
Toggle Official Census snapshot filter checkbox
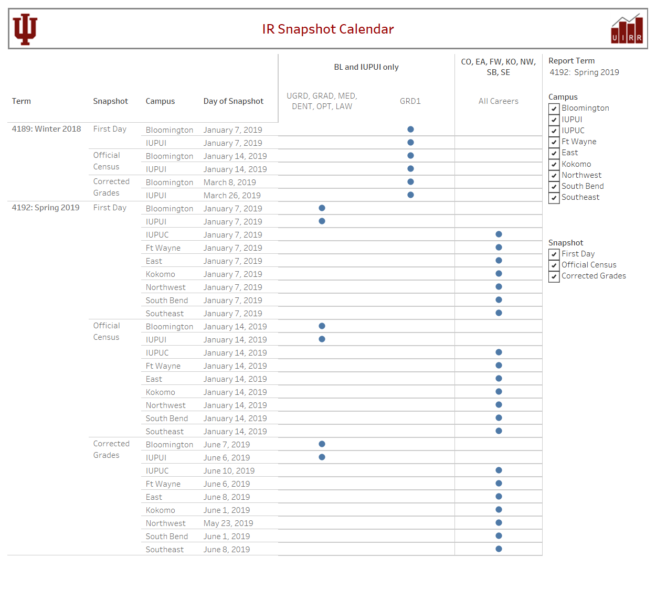click(554, 265)
